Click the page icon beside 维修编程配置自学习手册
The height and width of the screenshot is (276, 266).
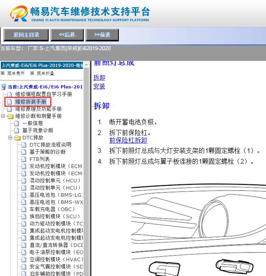9,94
